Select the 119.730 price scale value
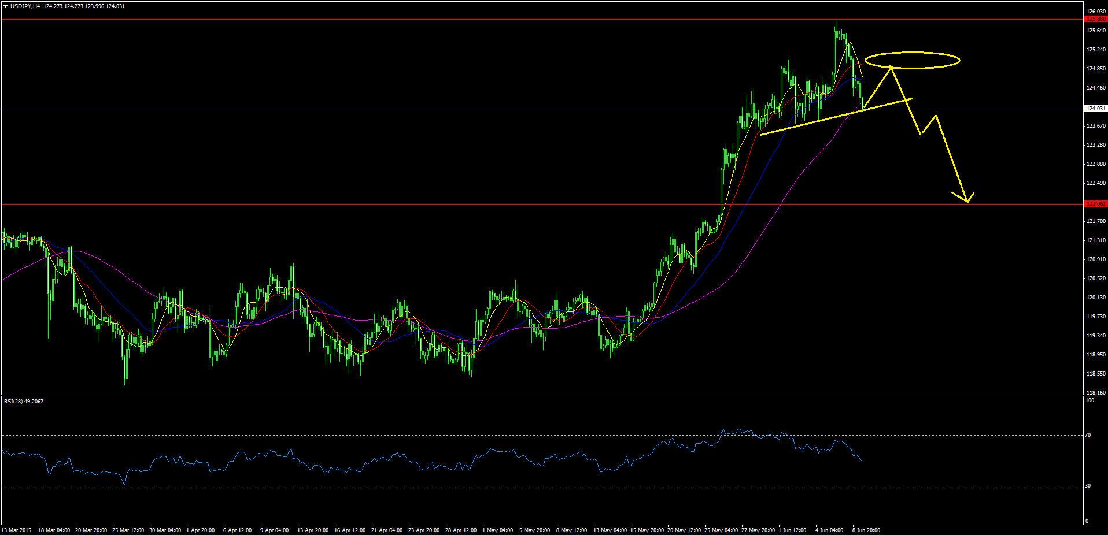Viewport: 1108px width, 535px height. pos(1096,317)
